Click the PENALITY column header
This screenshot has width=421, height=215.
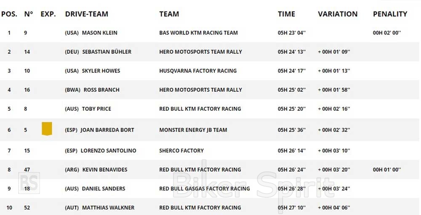point(390,14)
